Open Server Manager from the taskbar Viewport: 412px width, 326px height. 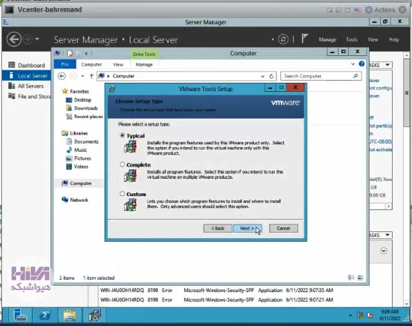(20, 315)
